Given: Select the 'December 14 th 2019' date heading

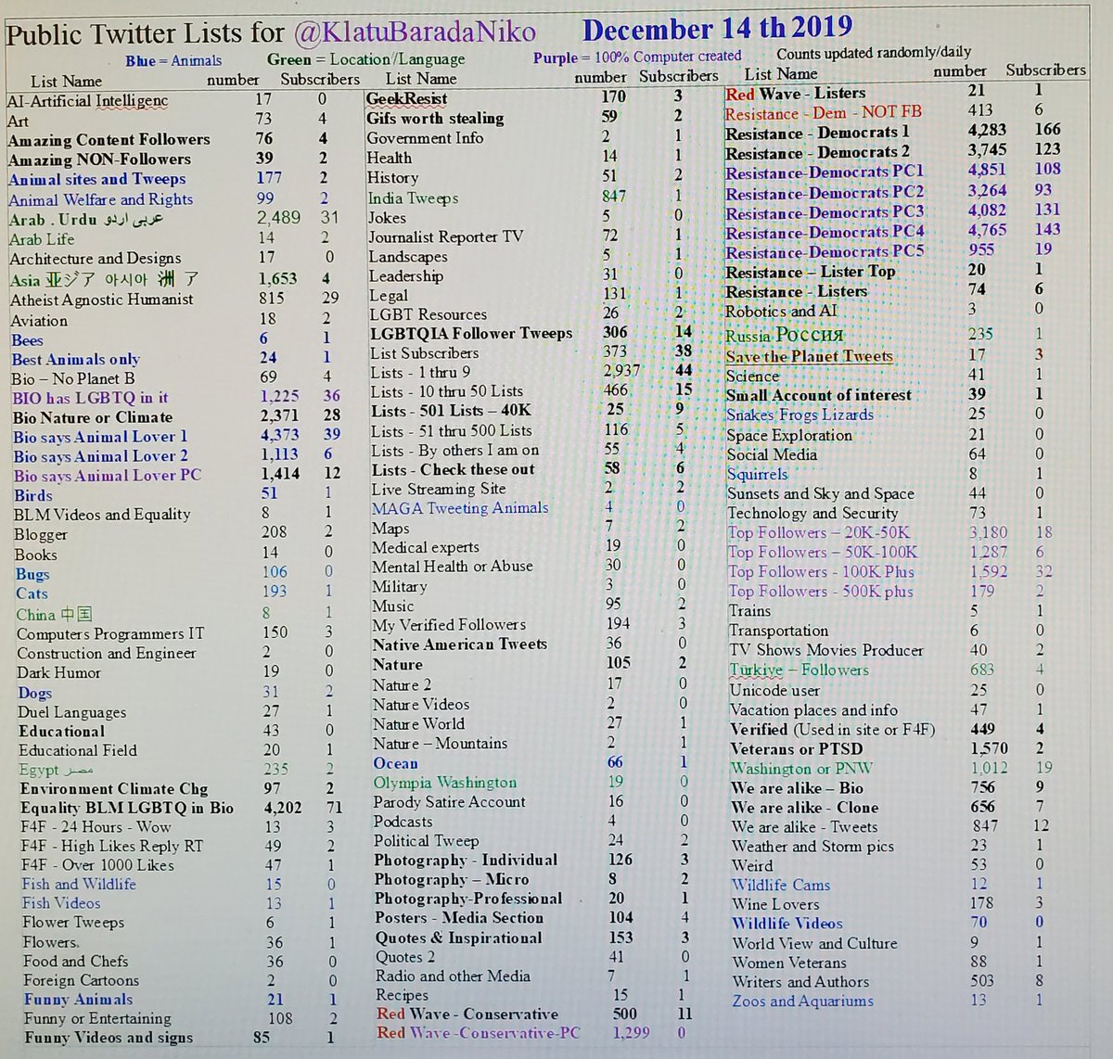Looking at the screenshot, I should [717, 29].
